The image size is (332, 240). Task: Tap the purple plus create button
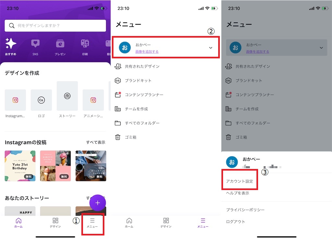point(98,203)
